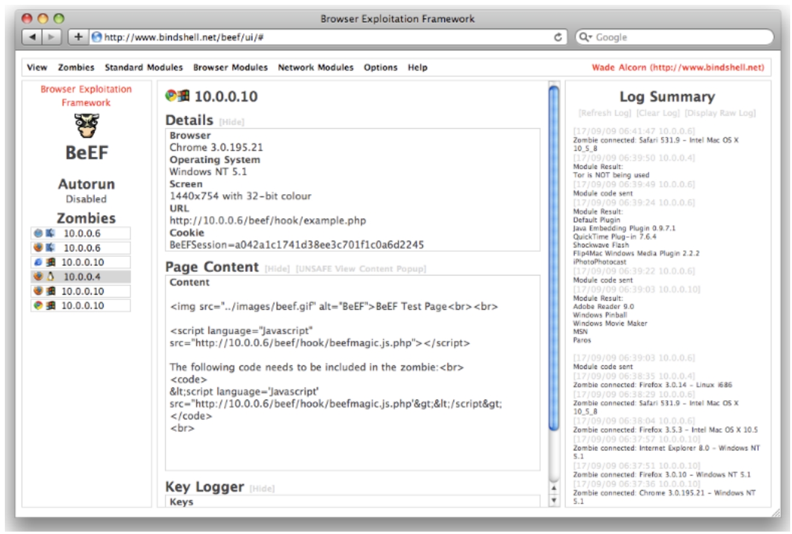
Task: Click the 'MSN' log line
Action: pos(581,332)
